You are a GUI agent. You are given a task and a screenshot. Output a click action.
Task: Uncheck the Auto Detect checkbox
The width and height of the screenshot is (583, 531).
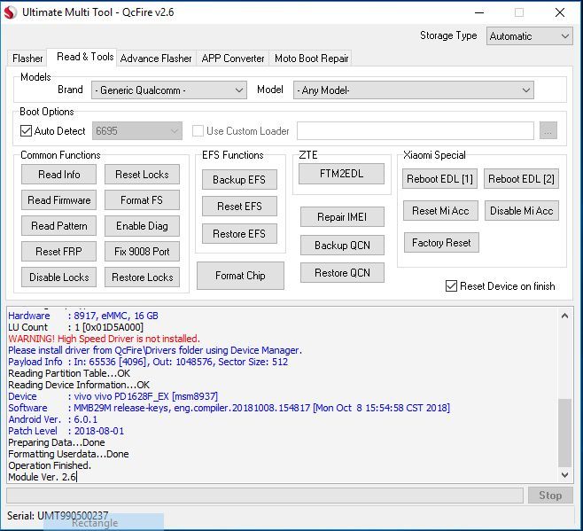coord(26,131)
